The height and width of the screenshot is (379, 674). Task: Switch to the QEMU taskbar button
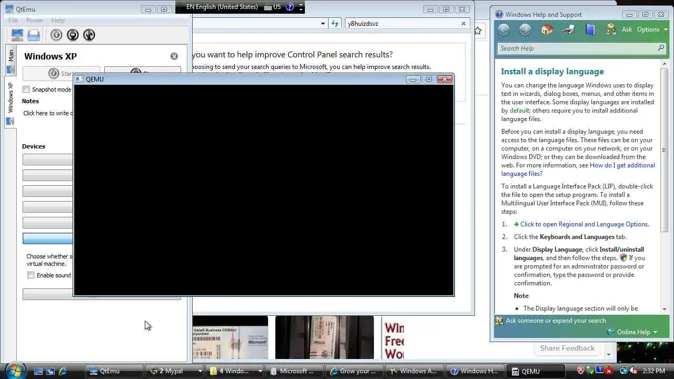coord(535,371)
